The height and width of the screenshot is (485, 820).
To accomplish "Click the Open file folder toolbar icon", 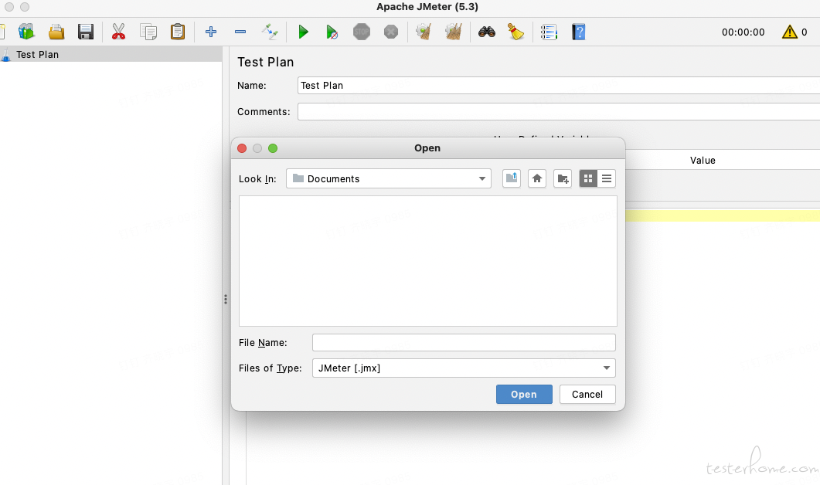I will pyautogui.click(x=56, y=32).
